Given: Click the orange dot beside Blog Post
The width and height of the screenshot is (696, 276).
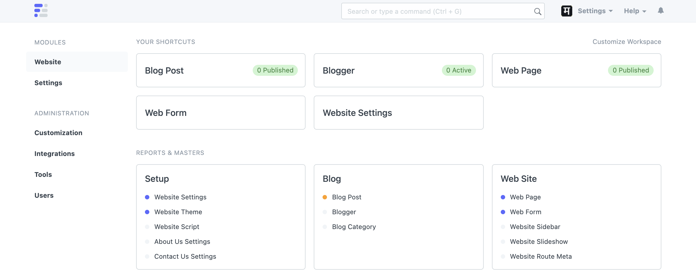Looking at the screenshot, I should [x=325, y=197].
